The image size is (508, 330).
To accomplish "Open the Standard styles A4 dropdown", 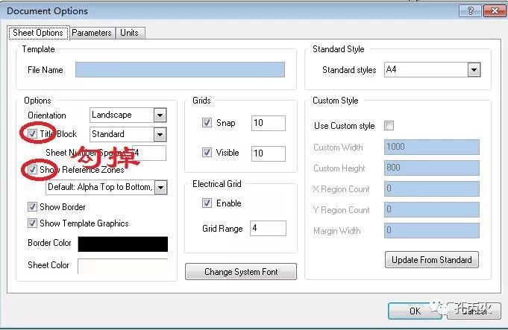I will (473, 70).
